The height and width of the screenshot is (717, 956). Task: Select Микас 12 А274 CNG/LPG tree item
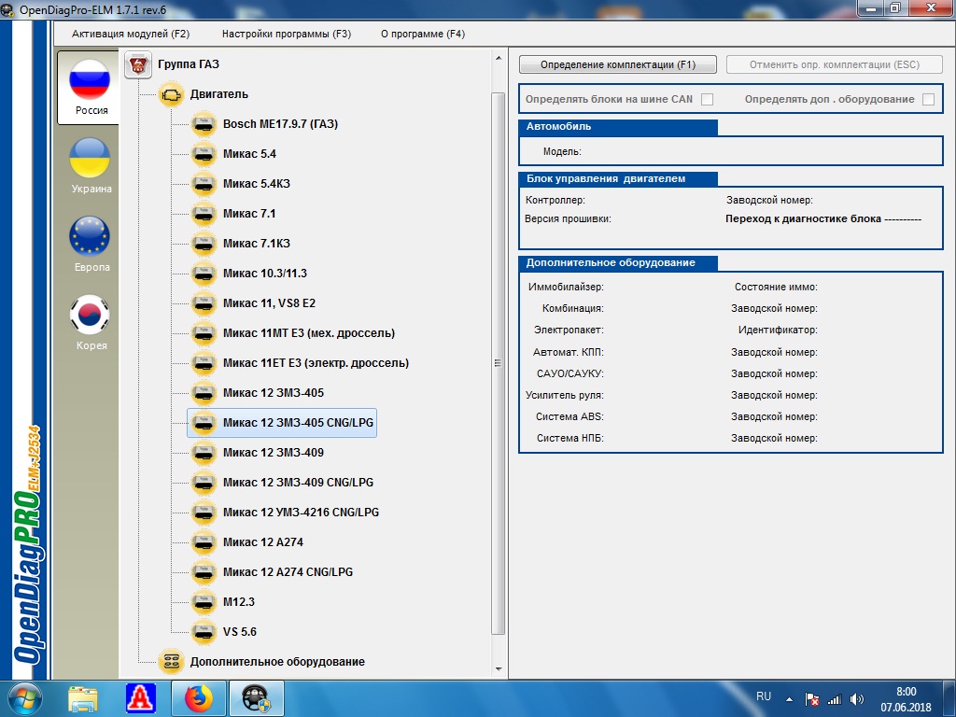click(288, 572)
